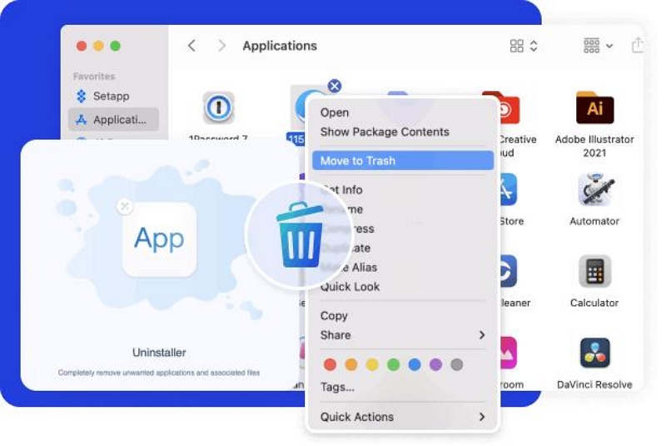
Task: Apply the blue tag color
Action: click(x=415, y=364)
